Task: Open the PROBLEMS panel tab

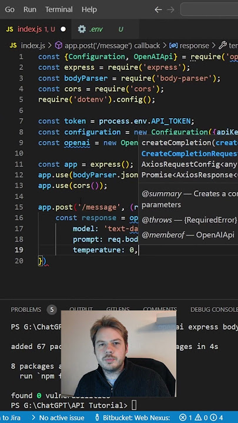Action: (26, 310)
